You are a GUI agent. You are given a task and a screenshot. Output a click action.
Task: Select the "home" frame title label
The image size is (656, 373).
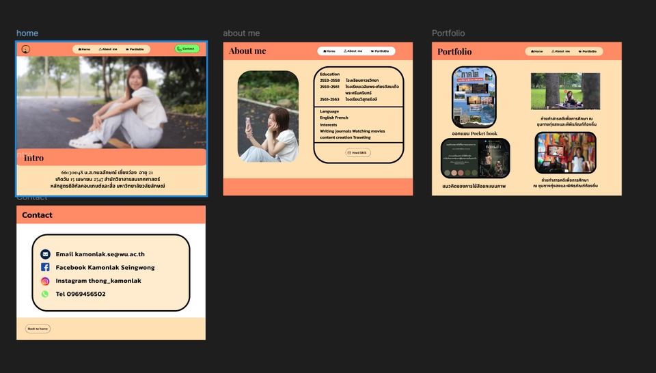point(27,33)
